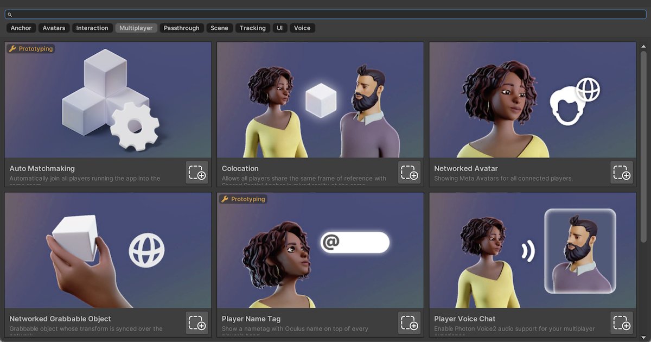
Task: Select the Interaction category filter
Action: click(92, 28)
